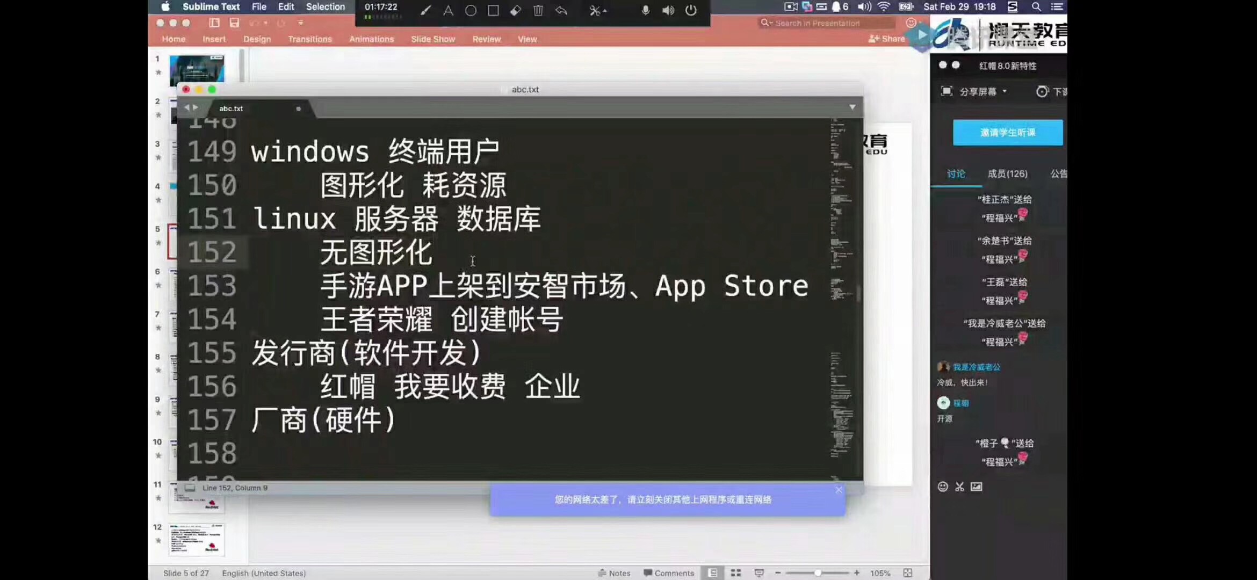Adjust the zoom slider handle
Image resolution: width=1257 pixels, height=580 pixels.
pos(818,573)
